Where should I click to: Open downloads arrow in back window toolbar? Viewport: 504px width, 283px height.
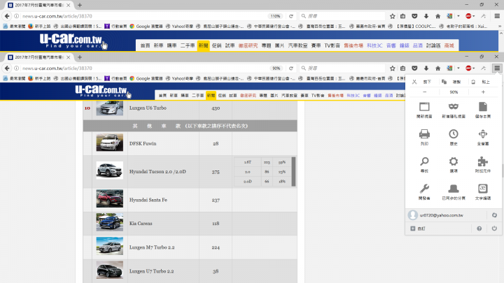point(426,15)
